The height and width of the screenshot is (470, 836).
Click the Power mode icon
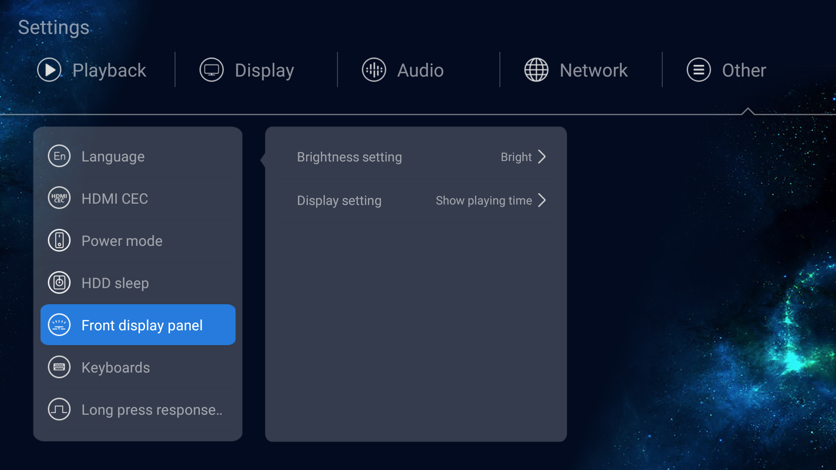[59, 241]
